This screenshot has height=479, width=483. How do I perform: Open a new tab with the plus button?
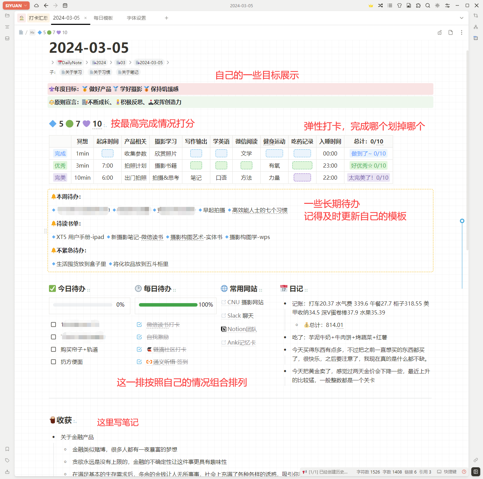coord(167,18)
